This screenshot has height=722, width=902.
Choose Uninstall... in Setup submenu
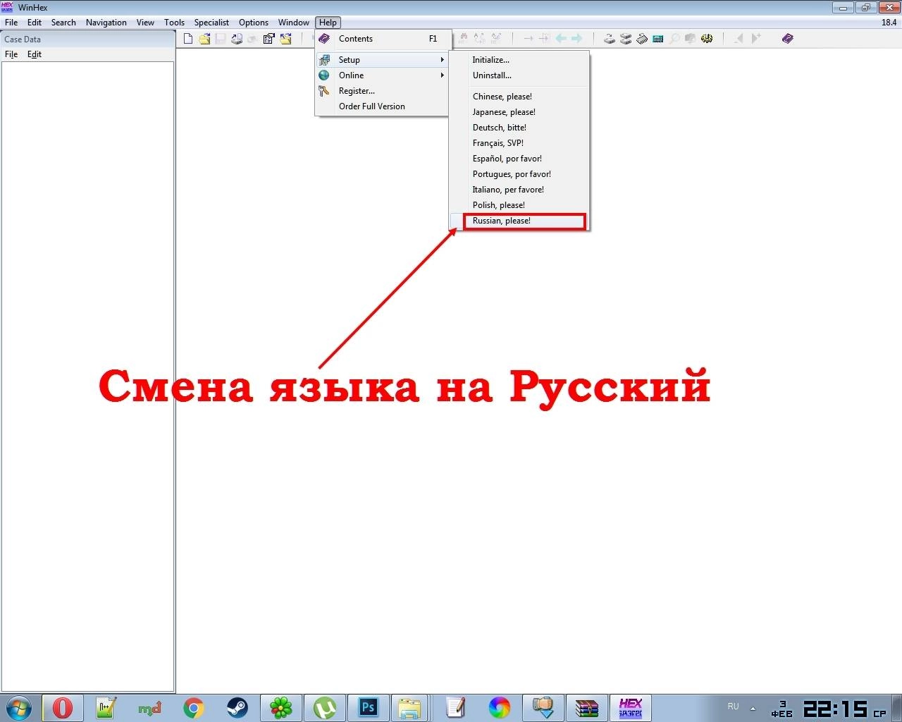pyautogui.click(x=519, y=75)
